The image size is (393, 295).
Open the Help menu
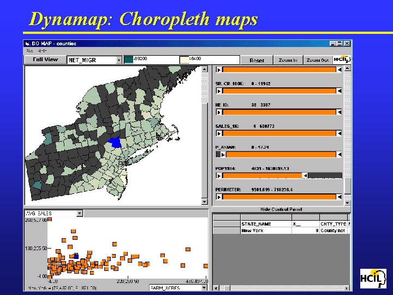click(x=43, y=51)
